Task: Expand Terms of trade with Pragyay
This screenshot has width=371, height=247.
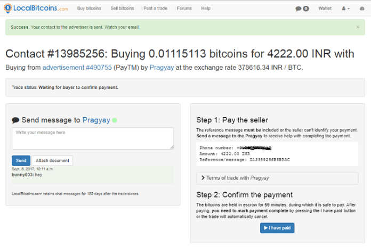Action: [x=277, y=178]
